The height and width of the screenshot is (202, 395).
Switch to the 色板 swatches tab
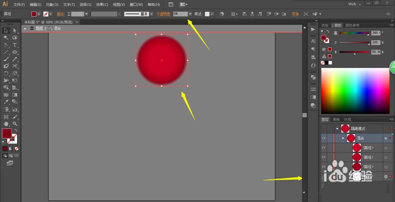(x=325, y=25)
